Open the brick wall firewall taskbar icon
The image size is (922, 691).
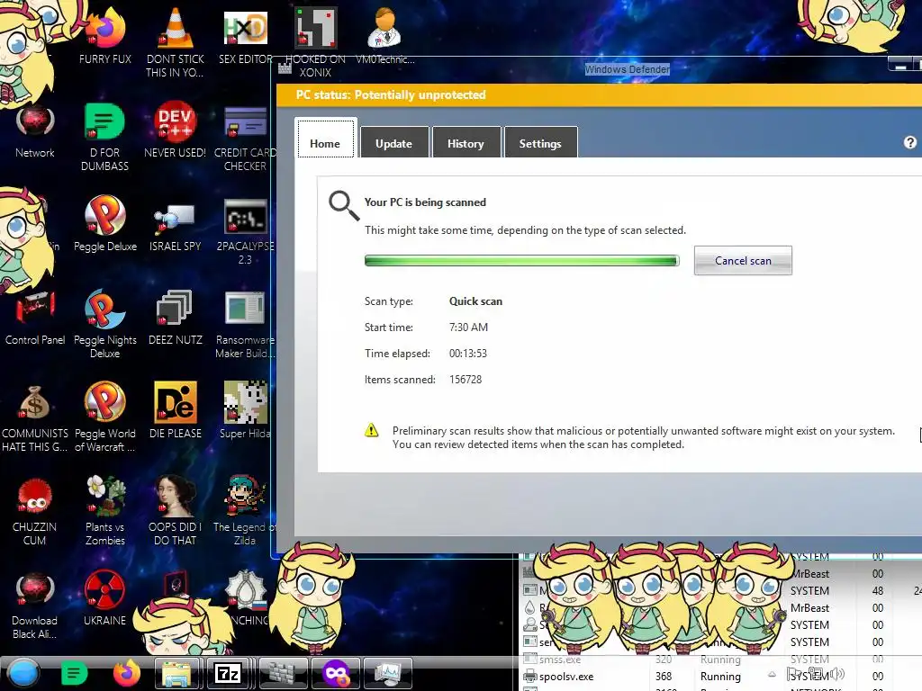point(284,673)
